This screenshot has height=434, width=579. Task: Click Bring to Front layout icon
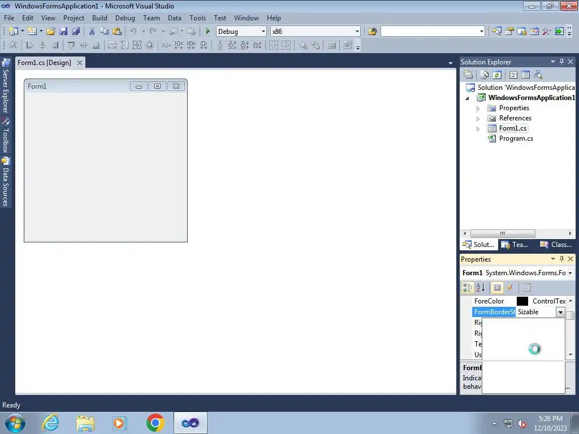(303, 45)
